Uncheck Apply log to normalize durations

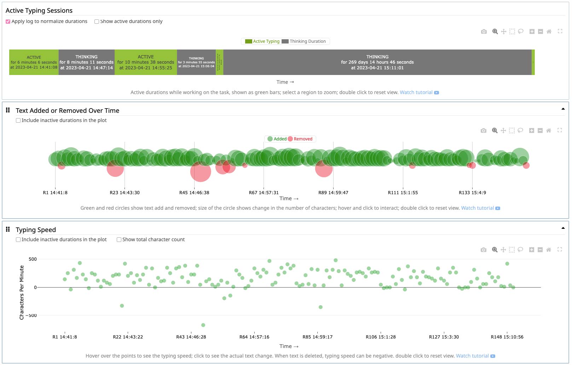[x=8, y=22]
